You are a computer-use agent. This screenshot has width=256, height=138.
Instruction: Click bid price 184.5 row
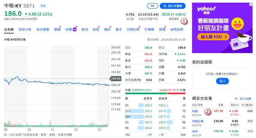(x=148, y=122)
